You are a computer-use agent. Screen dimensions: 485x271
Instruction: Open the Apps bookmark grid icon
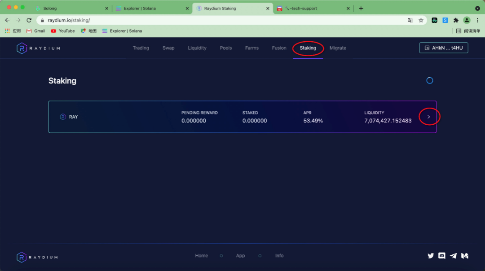click(x=8, y=31)
